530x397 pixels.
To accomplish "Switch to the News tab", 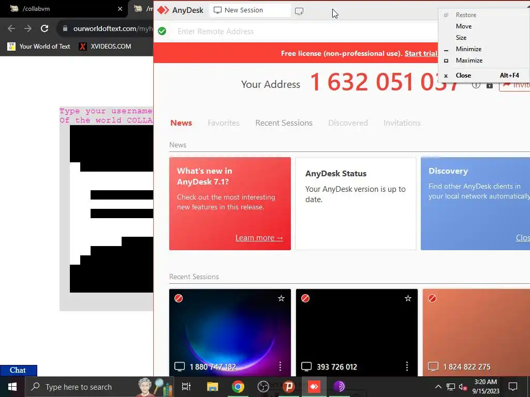I will (x=181, y=123).
